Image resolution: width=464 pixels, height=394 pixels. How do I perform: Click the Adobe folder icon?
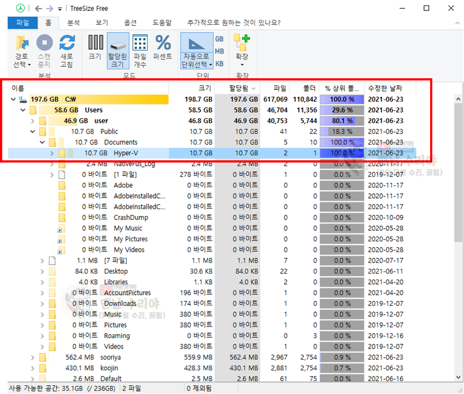tap(62, 186)
